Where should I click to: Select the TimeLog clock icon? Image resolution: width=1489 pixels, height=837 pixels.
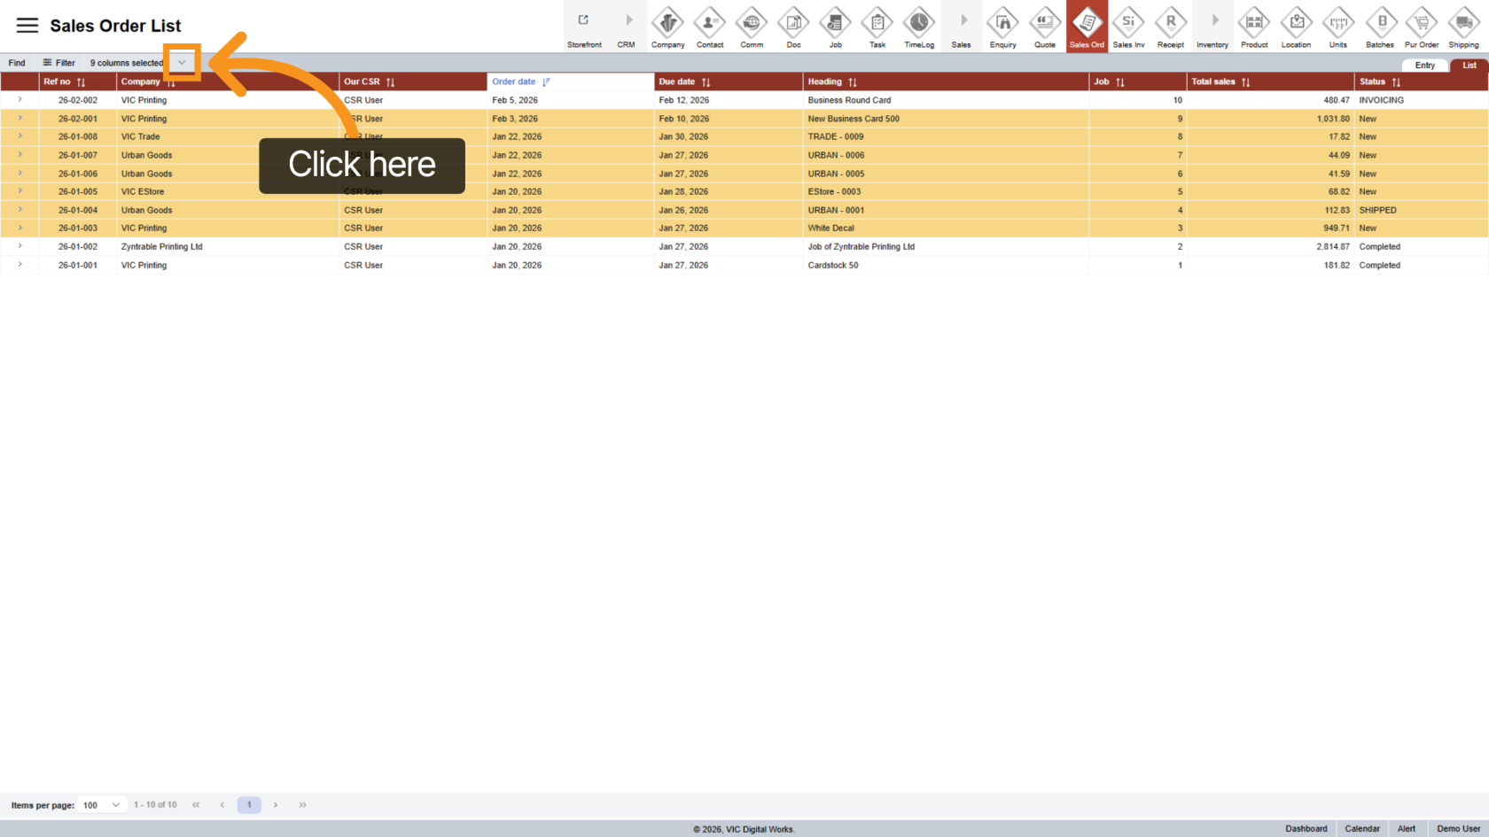[919, 27]
